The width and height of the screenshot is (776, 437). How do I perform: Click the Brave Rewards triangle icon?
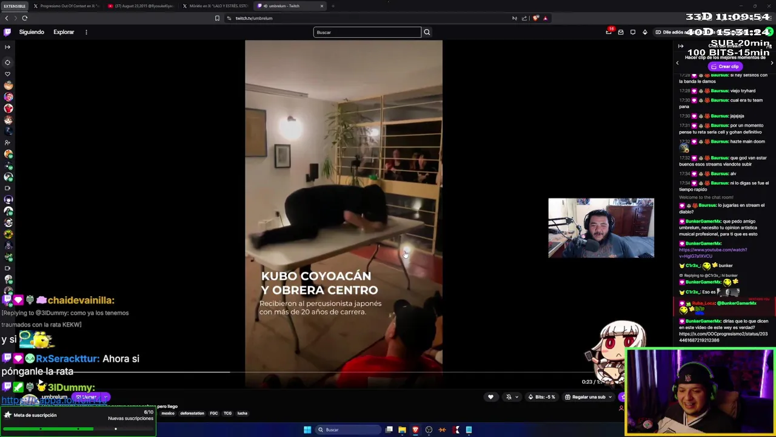click(545, 18)
